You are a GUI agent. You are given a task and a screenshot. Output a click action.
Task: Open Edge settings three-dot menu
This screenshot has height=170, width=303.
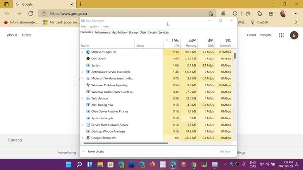pos(295,14)
